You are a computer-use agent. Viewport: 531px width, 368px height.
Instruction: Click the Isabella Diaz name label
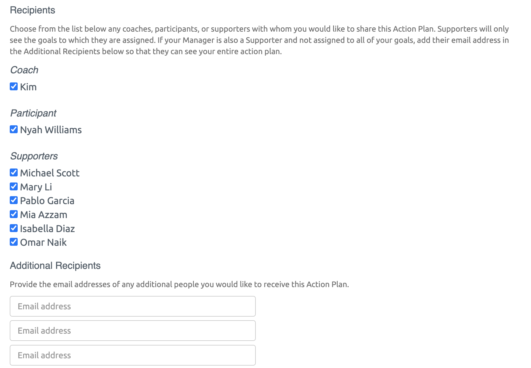(47, 229)
